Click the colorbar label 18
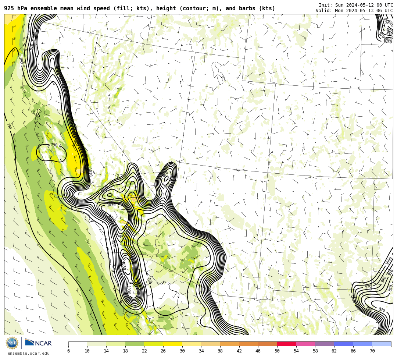397x358 pixels. (125, 351)
